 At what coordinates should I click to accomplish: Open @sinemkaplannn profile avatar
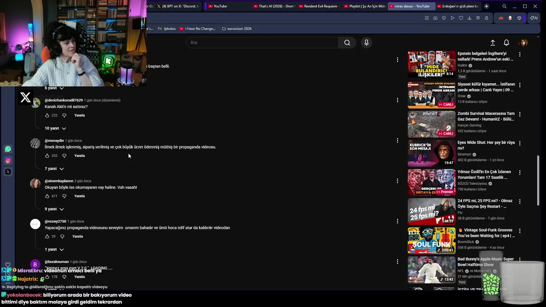(x=35, y=184)
